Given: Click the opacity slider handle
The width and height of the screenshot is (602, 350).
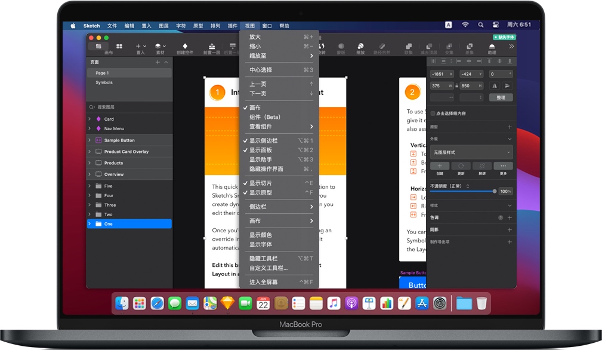Looking at the screenshot, I should [495, 191].
